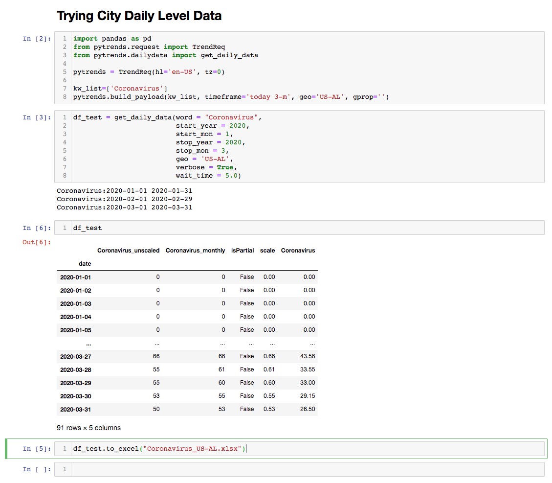
Task: Click the 'import pandas as pd' line
Action: pyautogui.click(x=112, y=39)
